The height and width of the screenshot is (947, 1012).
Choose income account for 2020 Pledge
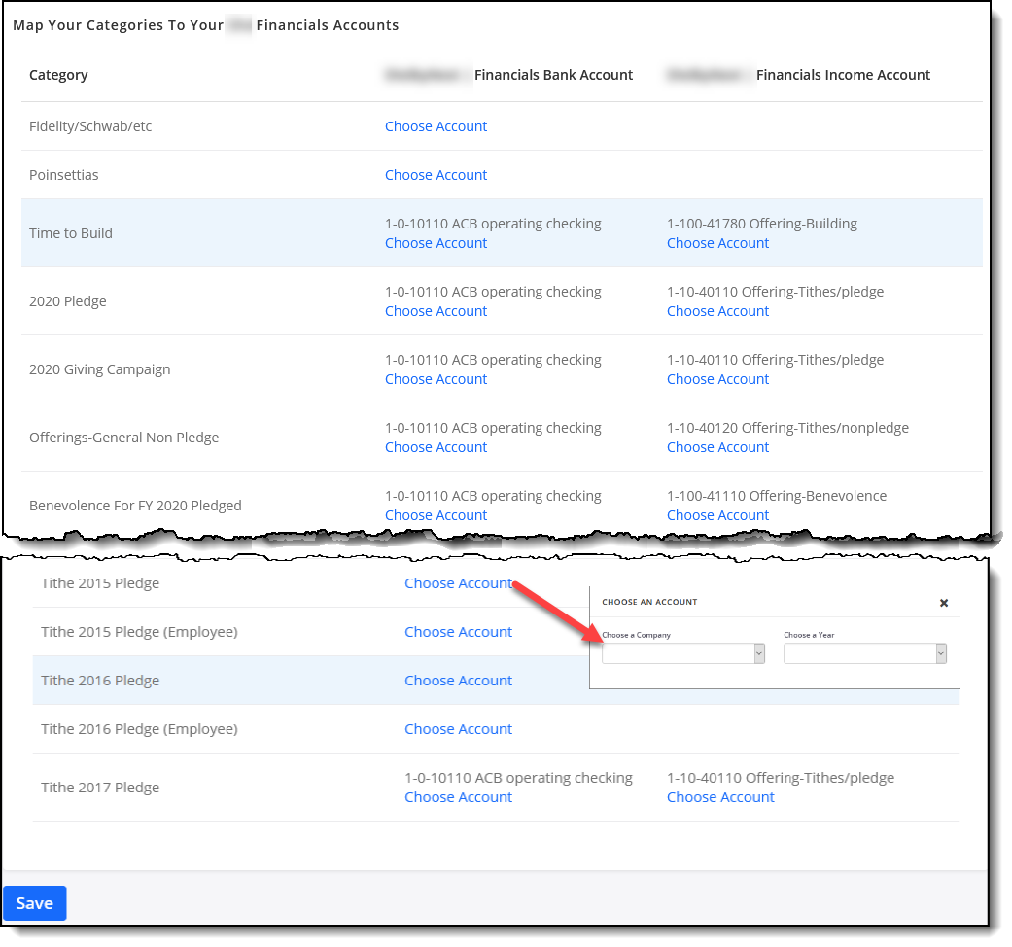[717, 311]
